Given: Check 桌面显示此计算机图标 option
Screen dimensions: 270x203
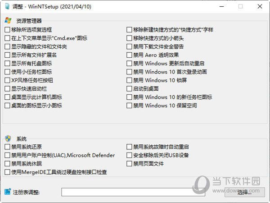Looking at the screenshot, I should pos(7,97).
